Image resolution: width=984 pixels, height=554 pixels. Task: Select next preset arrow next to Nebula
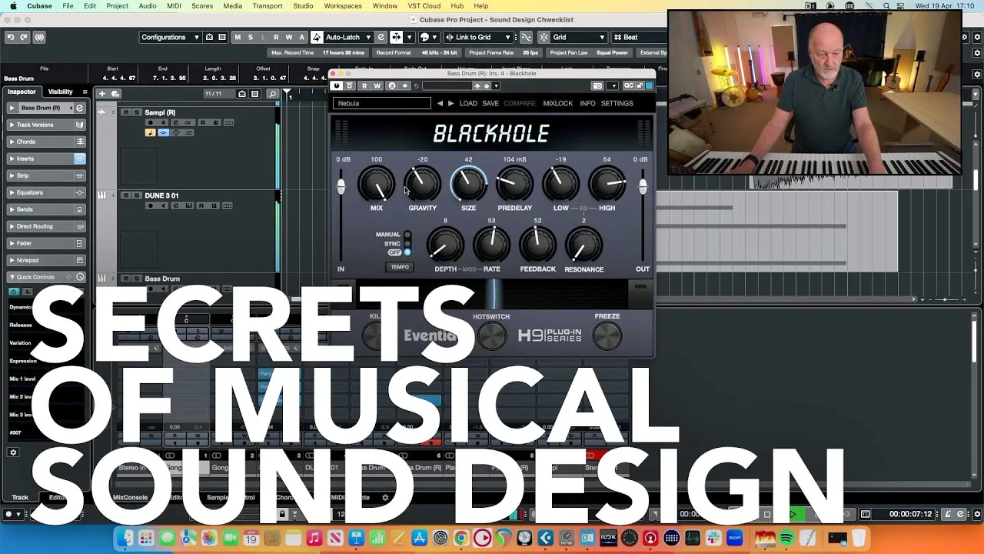(x=450, y=103)
